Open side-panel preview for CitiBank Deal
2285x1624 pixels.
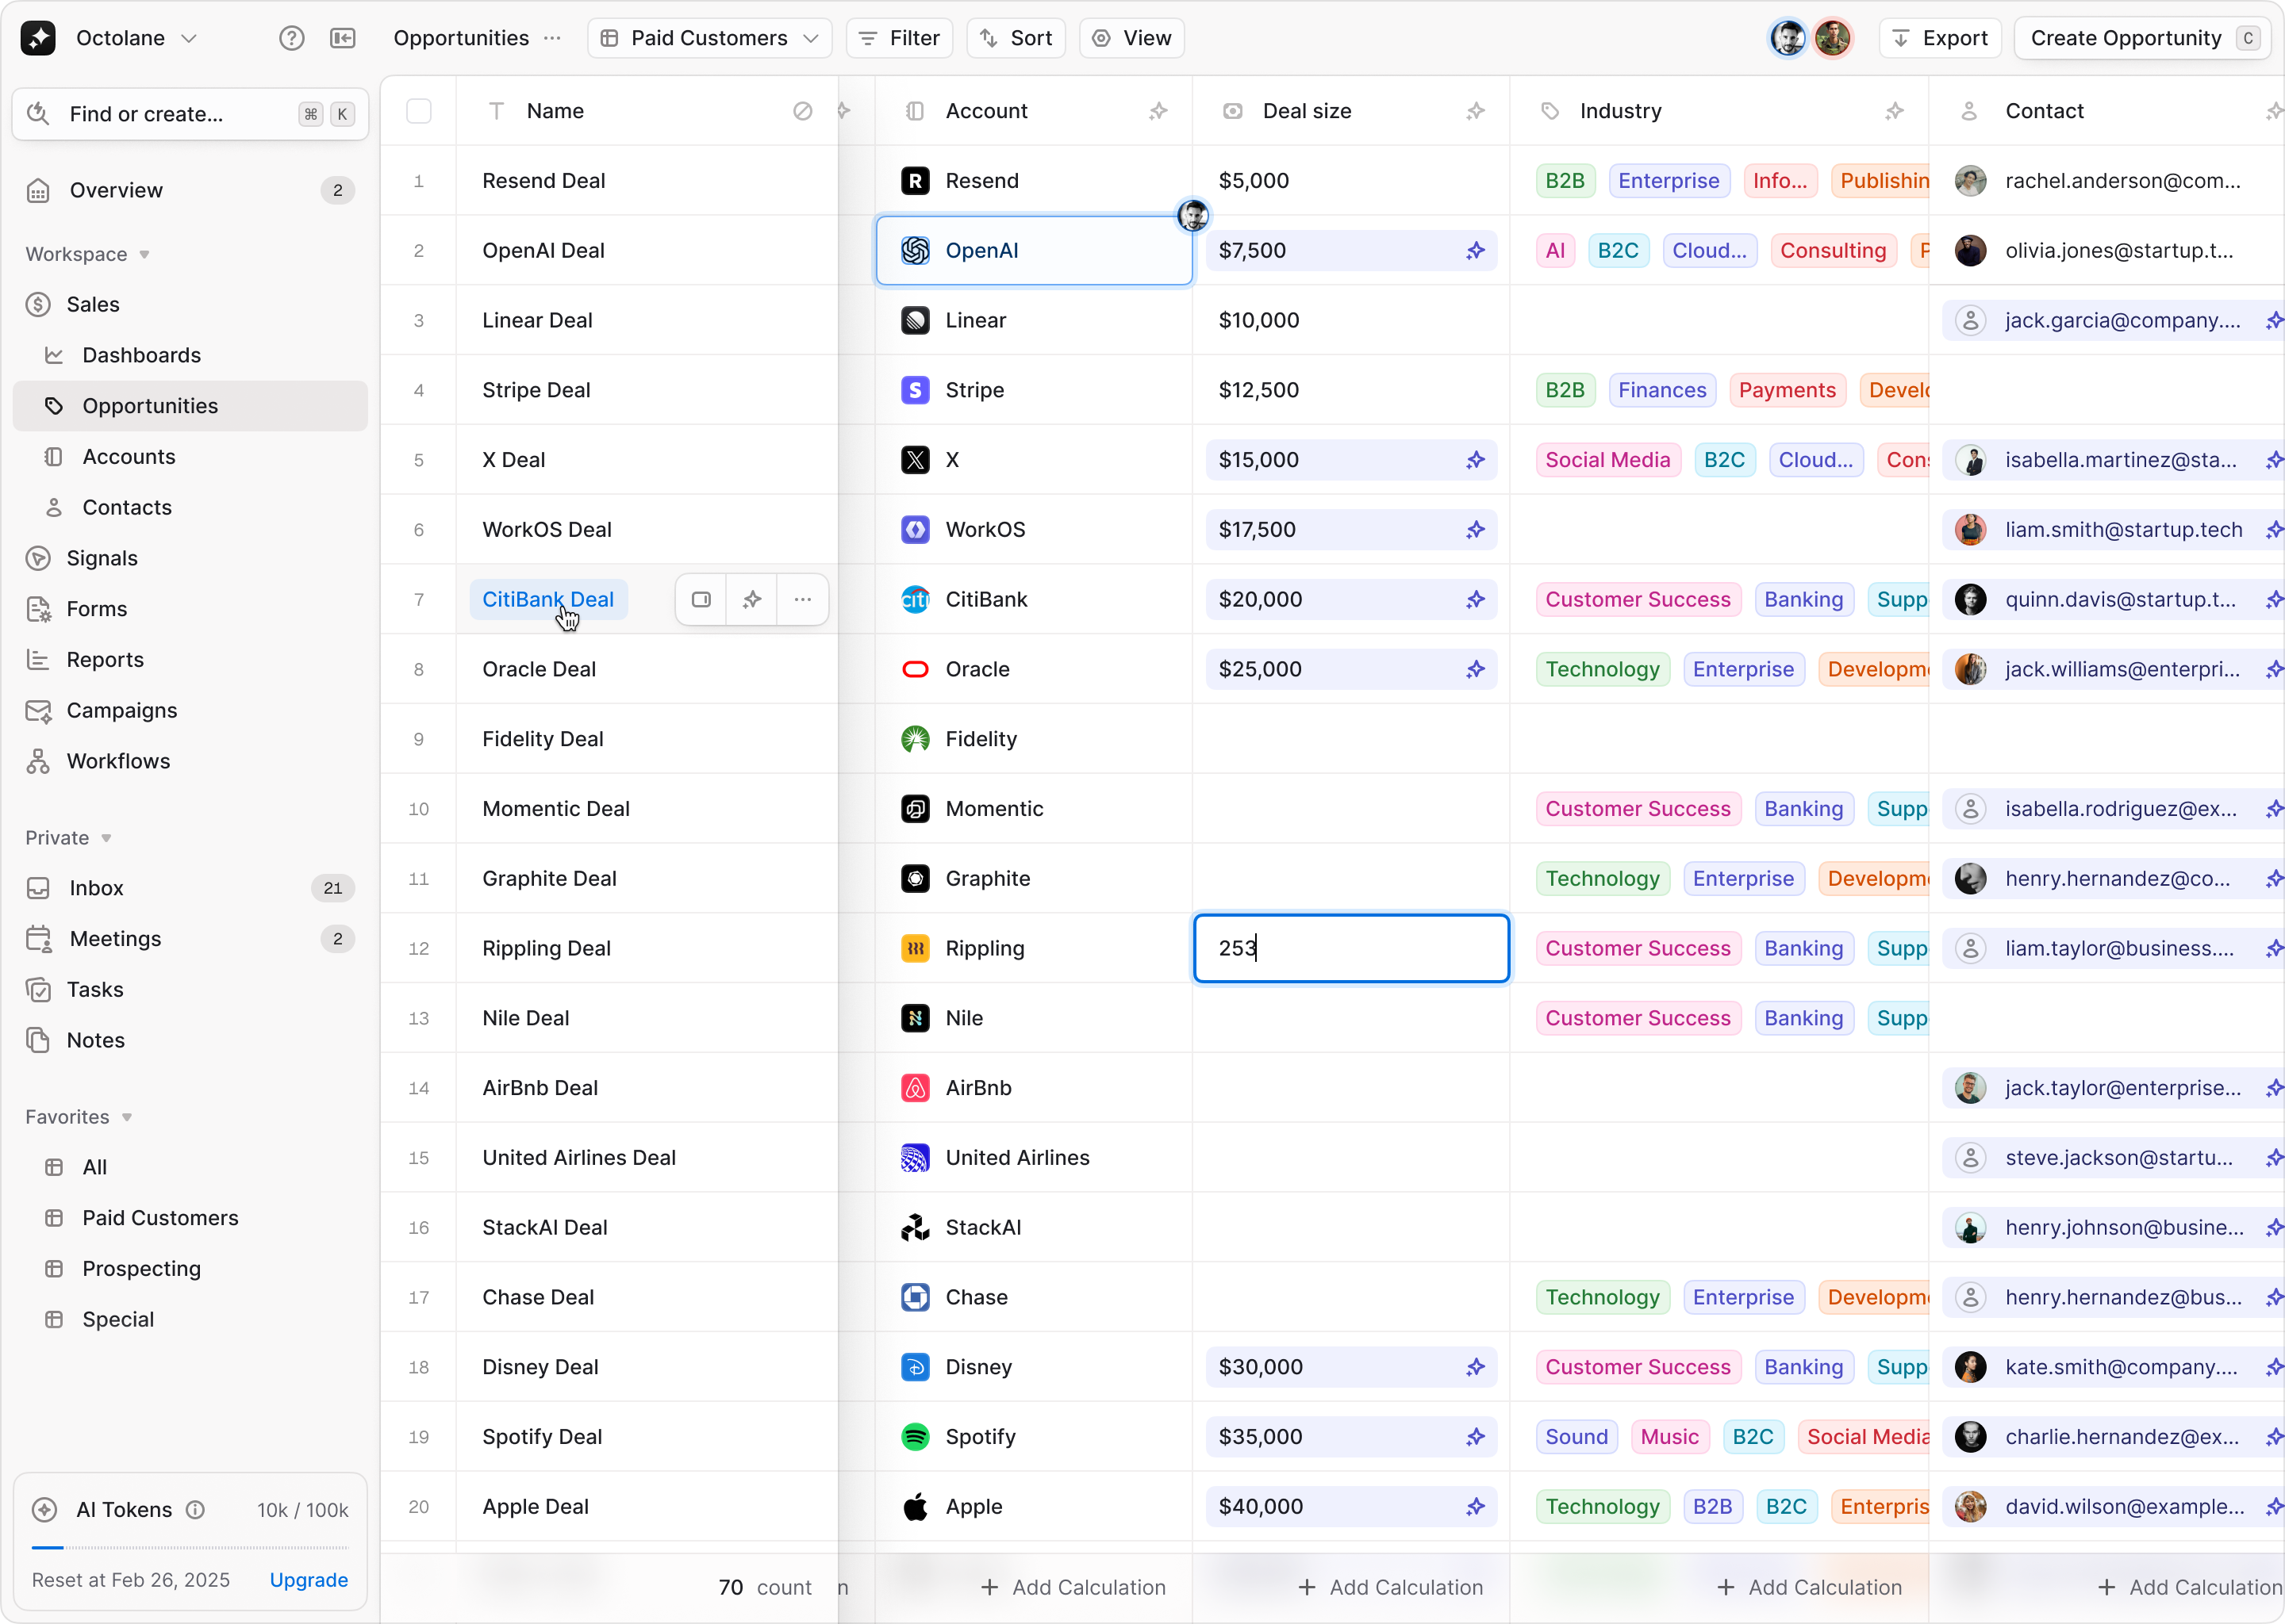699,599
